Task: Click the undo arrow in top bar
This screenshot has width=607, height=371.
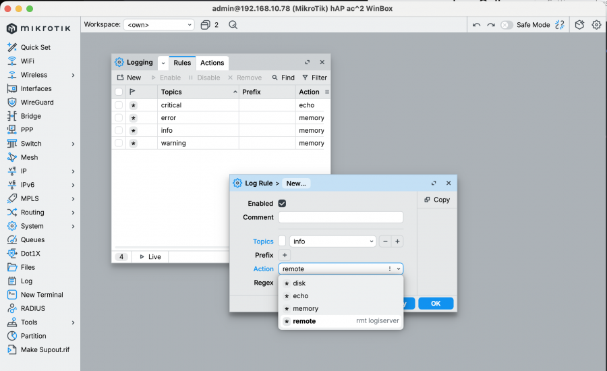Action: tap(477, 25)
